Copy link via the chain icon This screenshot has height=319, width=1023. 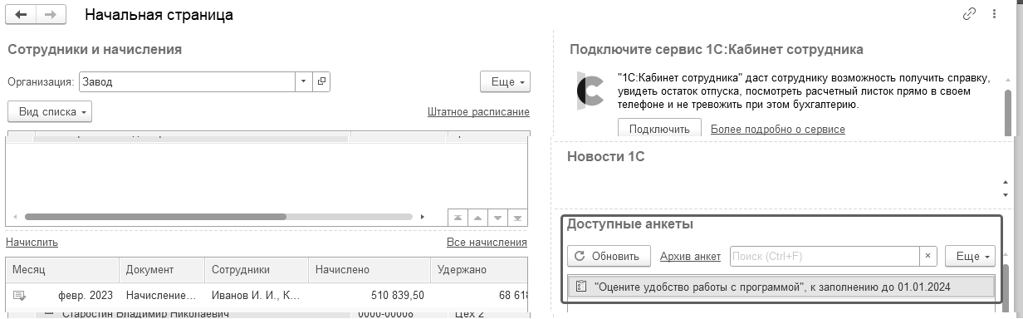click(x=969, y=14)
